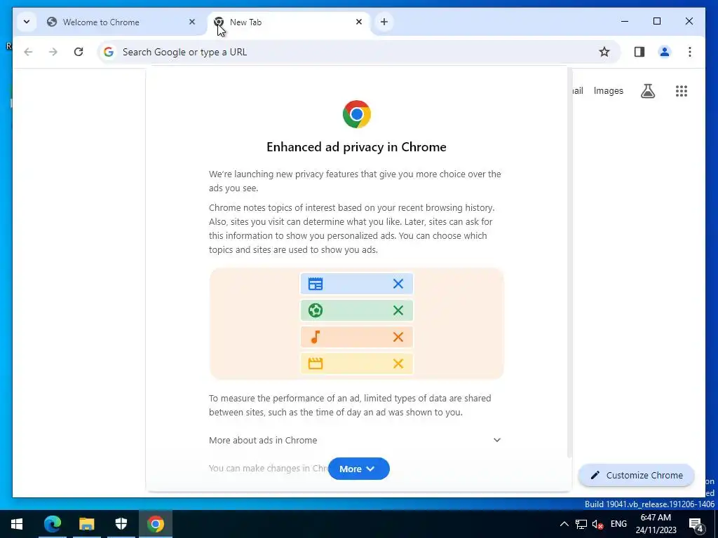
Task: Open the clock showing 6:47 AM
Action: click(656, 524)
